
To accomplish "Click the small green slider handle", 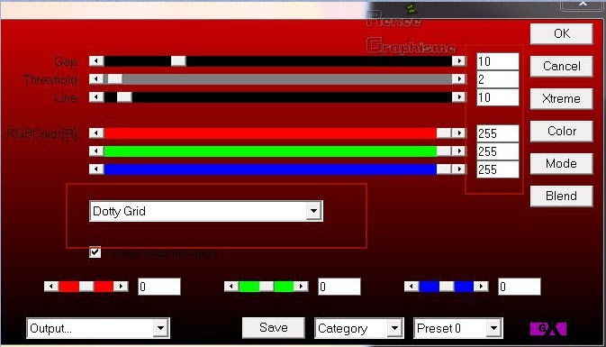I will click(267, 287).
